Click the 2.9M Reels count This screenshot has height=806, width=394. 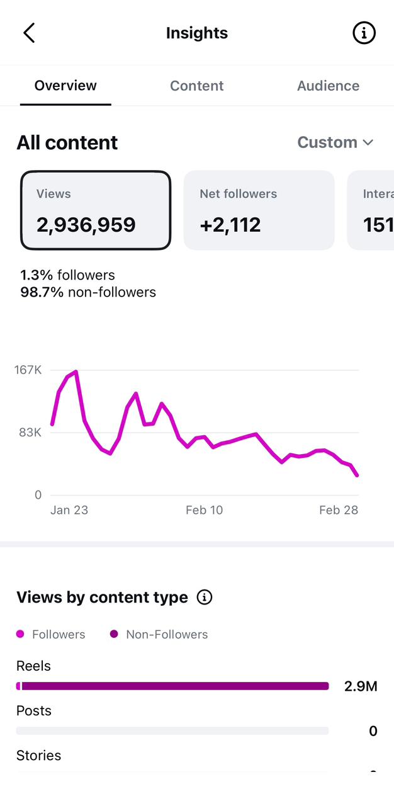(361, 686)
